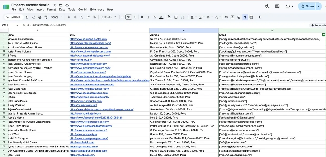Open the fill color picker

(x=169, y=17)
